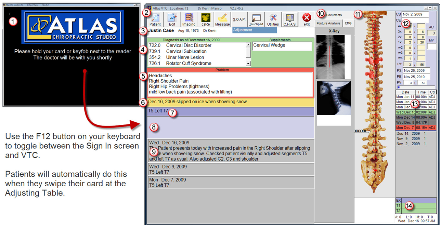The width and height of the screenshot is (441, 227).
Task: Click the Edit toolbar icon
Action: coord(172,19)
